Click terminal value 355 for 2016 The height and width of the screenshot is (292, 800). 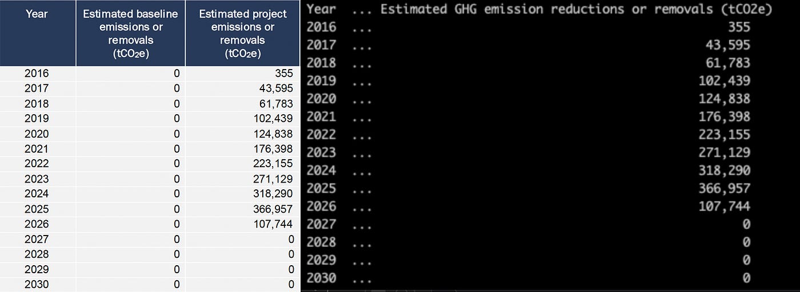click(x=739, y=27)
